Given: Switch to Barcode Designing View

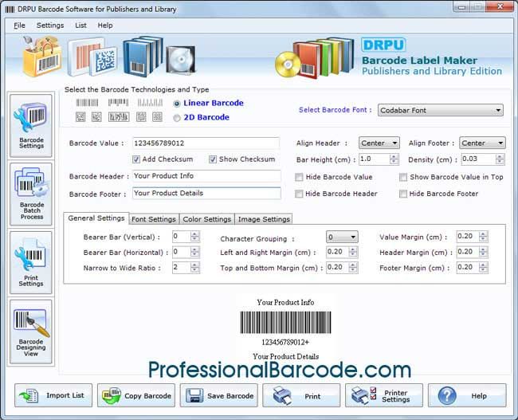Looking at the screenshot, I should point(31,332).
